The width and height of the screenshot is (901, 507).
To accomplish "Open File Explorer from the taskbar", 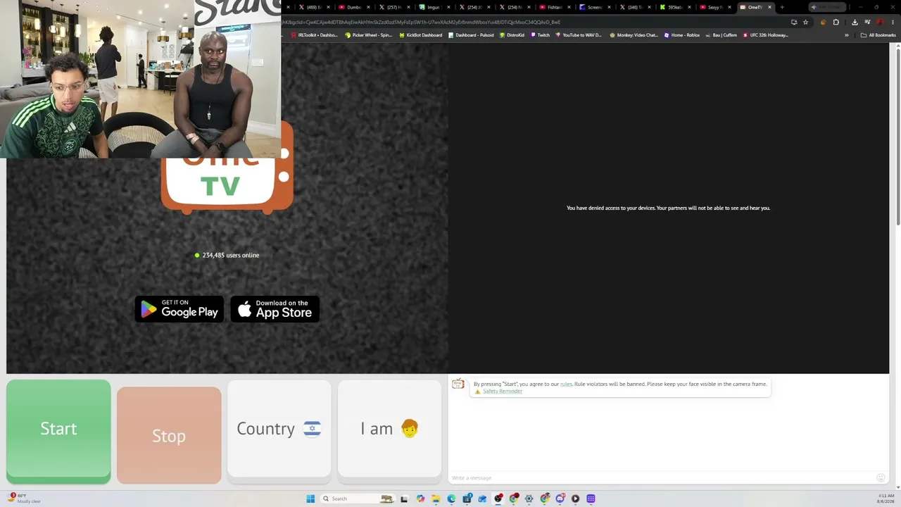I will tap(436, 499).
